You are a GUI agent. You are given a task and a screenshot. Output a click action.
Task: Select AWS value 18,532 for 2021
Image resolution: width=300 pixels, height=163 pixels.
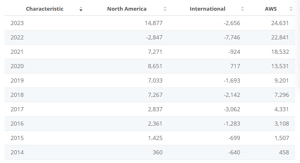280,52
